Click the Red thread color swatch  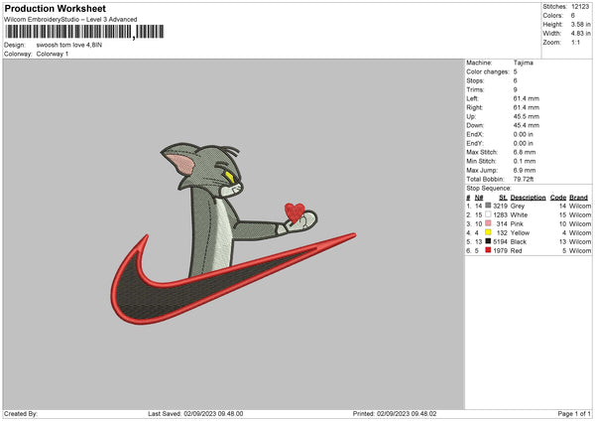(488, 250)
